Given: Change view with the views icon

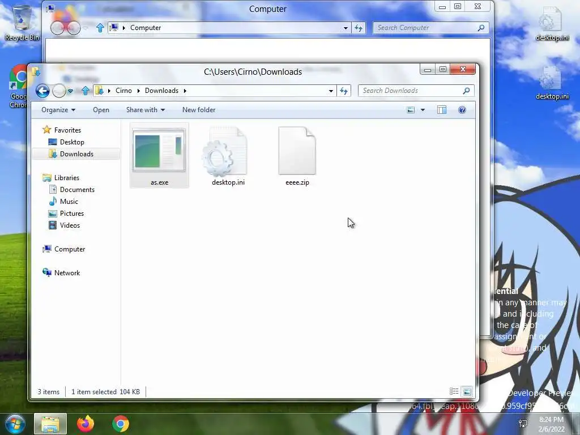Looking at the screenshot, I should coord(411,110).
